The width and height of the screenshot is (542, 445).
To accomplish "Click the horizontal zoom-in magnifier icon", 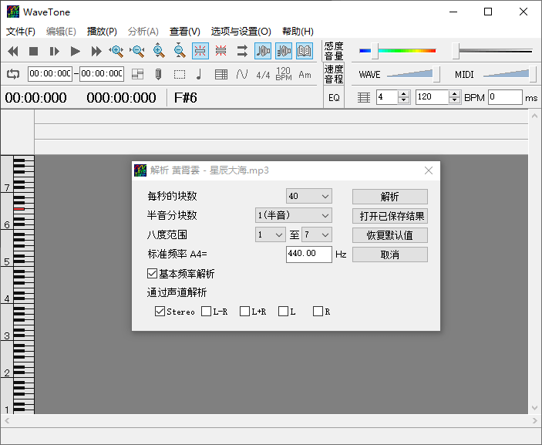I will point(116,52).
